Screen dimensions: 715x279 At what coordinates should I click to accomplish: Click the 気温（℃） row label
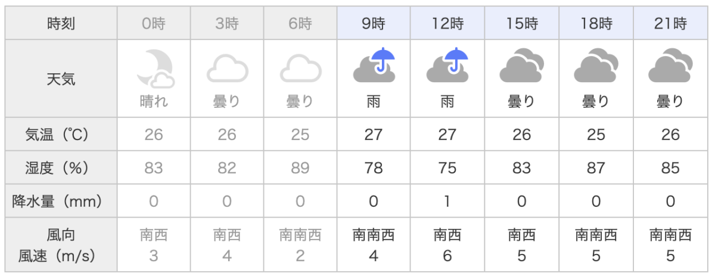click(61, 134)
